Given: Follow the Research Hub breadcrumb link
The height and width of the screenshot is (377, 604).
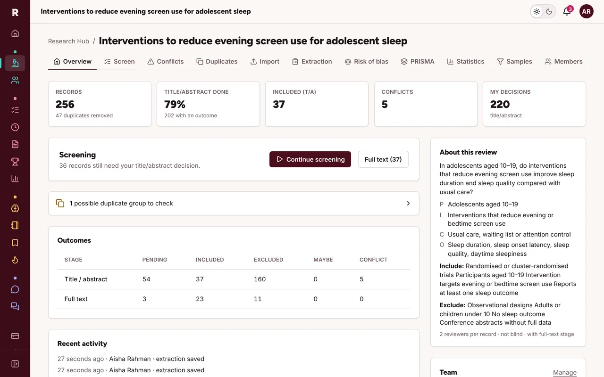Looking at the screenshot, I should coord(68,41).
